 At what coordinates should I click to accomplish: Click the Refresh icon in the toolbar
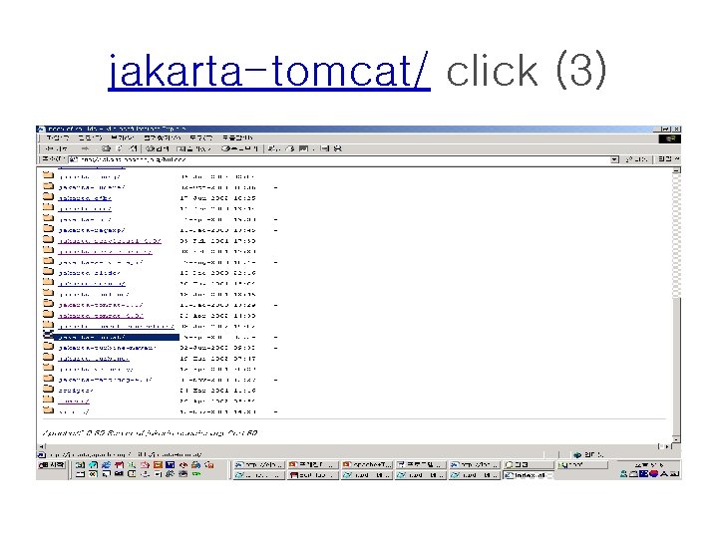(120, 148)
